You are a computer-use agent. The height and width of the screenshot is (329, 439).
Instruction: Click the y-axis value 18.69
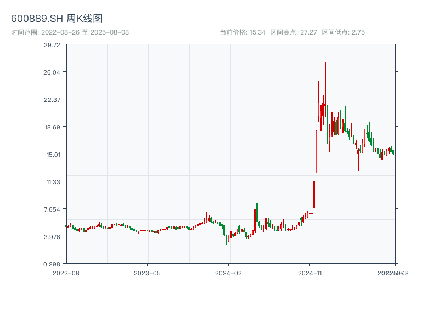tap(52, 127)
